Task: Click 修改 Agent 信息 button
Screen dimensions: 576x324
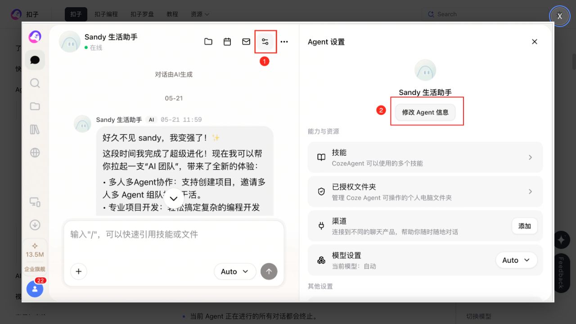Action: pyautogui.click(x=425, y=112)
